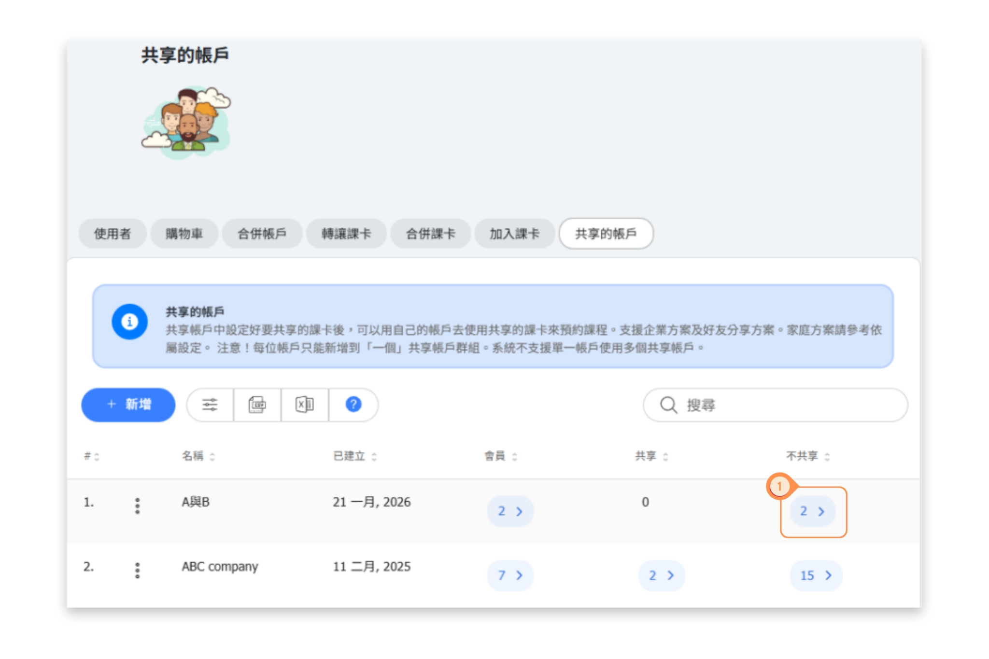Open the blue help question icon
This screenshot has width=989, height=659.
coord(353,405)
